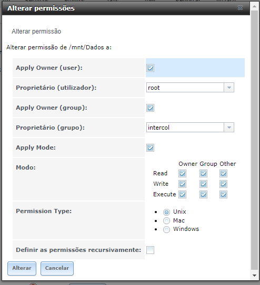Uncheck Apply Owner (user) checkbox
This screenshot has height=285, width=260.
[151, 68]
